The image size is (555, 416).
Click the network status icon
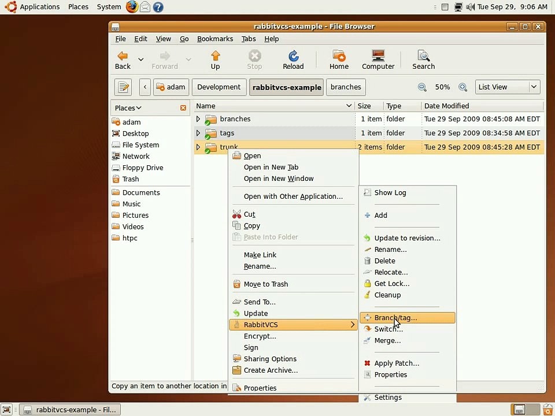pyautogui.click(x=458, y=7)
